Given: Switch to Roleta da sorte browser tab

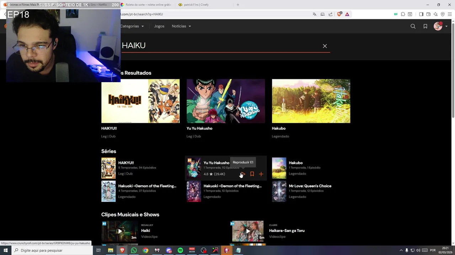Looking at the screenshot, I should [x=146, y=5].
